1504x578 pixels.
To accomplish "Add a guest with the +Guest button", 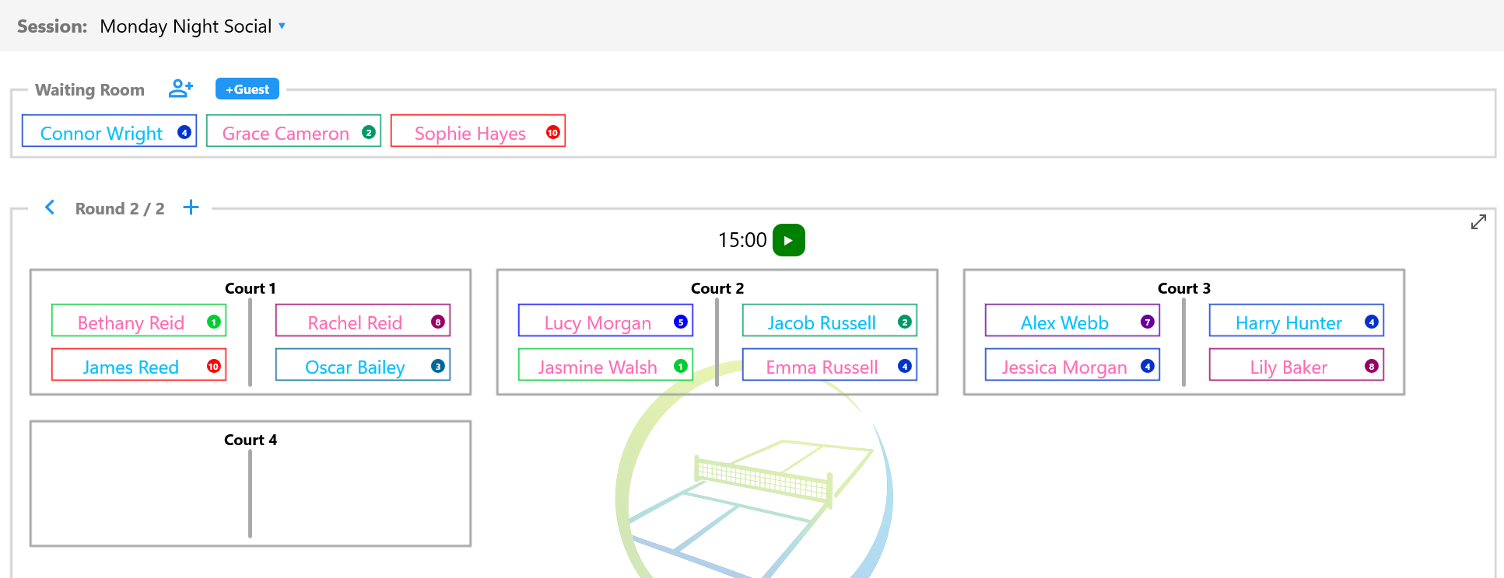I will point(247,89).
